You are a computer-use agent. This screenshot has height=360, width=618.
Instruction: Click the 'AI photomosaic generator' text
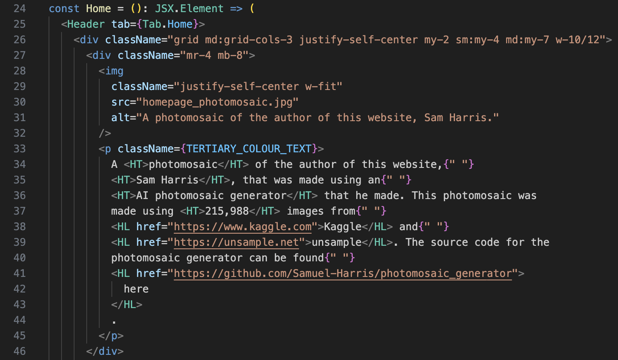[211, 195]
